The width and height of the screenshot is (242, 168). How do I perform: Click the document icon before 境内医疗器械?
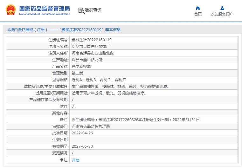(x=8, y=30)
